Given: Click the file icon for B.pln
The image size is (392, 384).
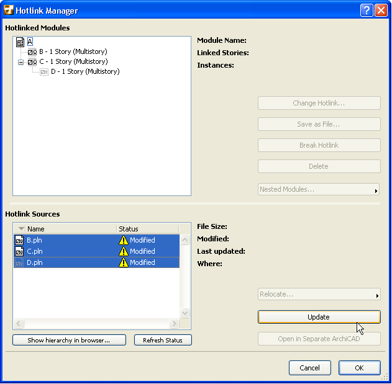Looking at the screenshot, I should (x=19, y=241).
